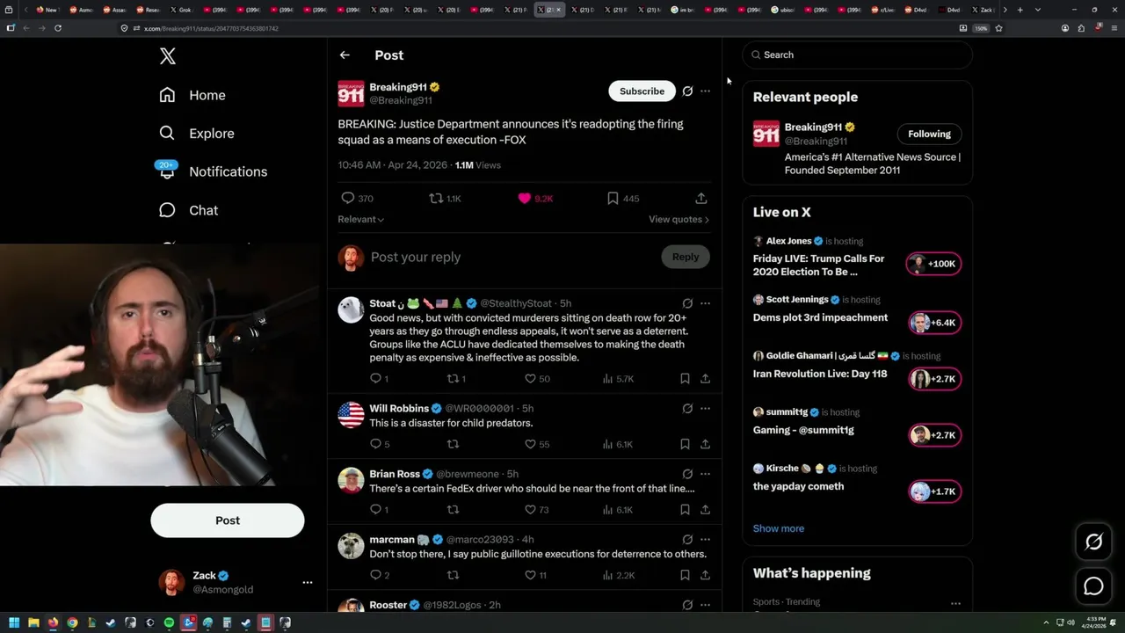Repost the marcman reply
The width and height of the screenshot is (1125, 633).
click(x=453, y=575)
